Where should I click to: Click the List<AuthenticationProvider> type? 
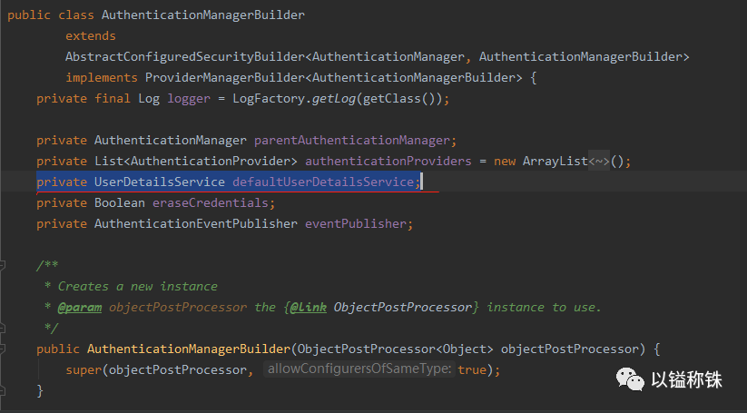(x=196, y=162)
